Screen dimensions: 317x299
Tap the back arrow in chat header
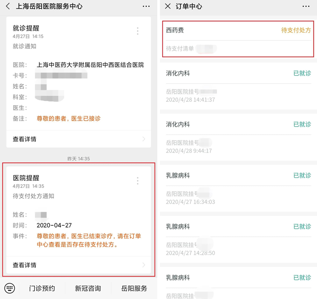(8, 6)
